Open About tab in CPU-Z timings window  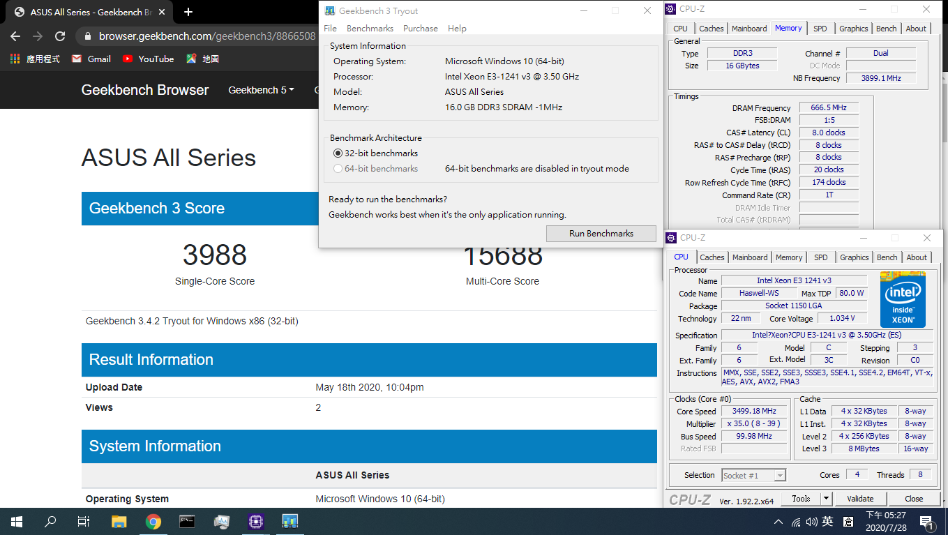pos(916,29)
